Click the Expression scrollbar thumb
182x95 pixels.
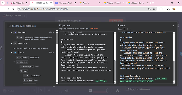115,71
